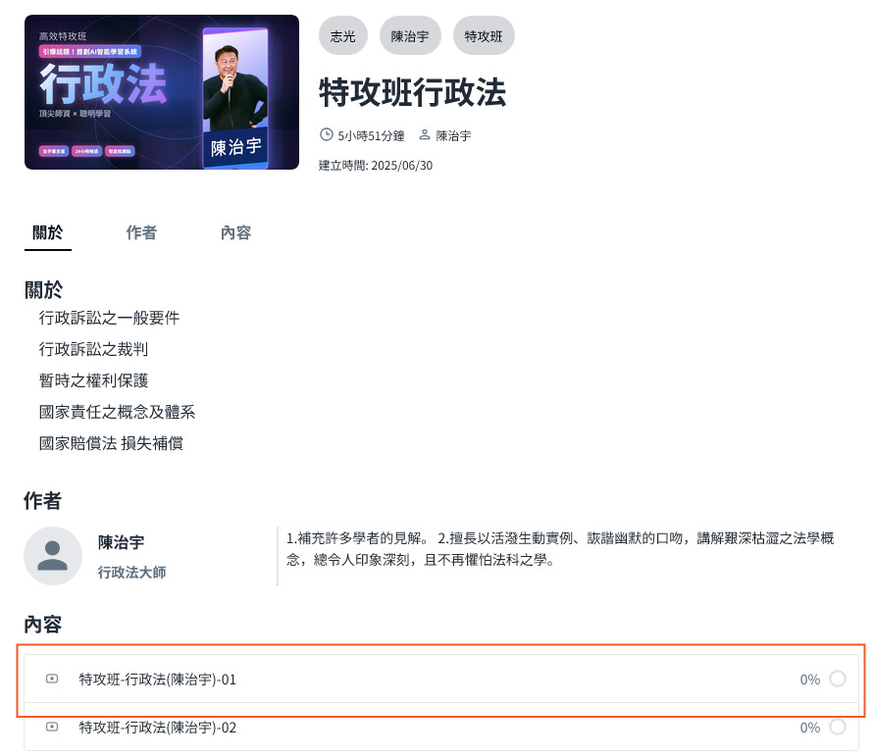The height and width of the screenshot is (755, 873).
Task: Select the 特攻班 tag chip
Action: pyautogui.click(x=484, y=36)
